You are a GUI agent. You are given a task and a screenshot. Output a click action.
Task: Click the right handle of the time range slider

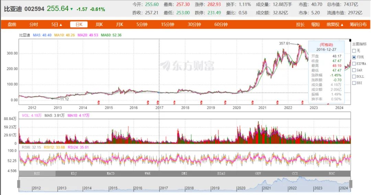(351, 184)
